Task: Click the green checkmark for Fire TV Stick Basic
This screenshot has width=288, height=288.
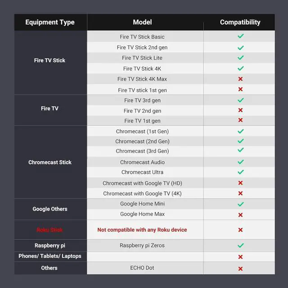Action: coord(240,36)
